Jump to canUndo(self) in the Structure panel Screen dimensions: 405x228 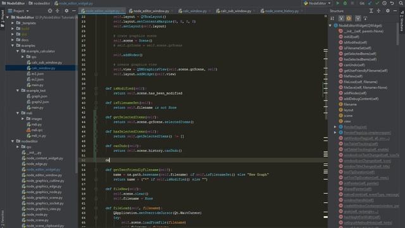pyautogui.click(x=354, y=65)
